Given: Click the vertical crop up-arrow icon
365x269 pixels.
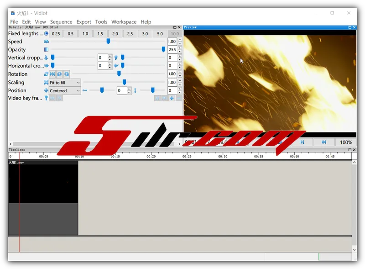Looking at the screenshot, I should (116, 58).
